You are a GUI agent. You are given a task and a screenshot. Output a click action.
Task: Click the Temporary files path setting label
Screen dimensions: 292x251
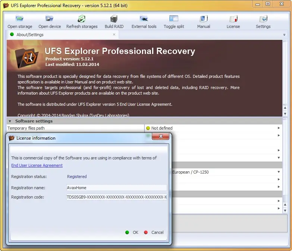[x=26, y=128]
